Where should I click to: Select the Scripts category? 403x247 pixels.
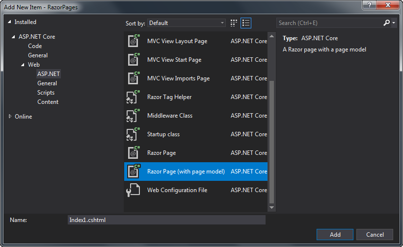click(x=46, y=93)
